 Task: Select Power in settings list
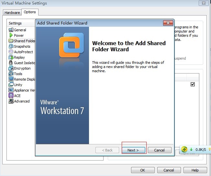coord(19,35)
